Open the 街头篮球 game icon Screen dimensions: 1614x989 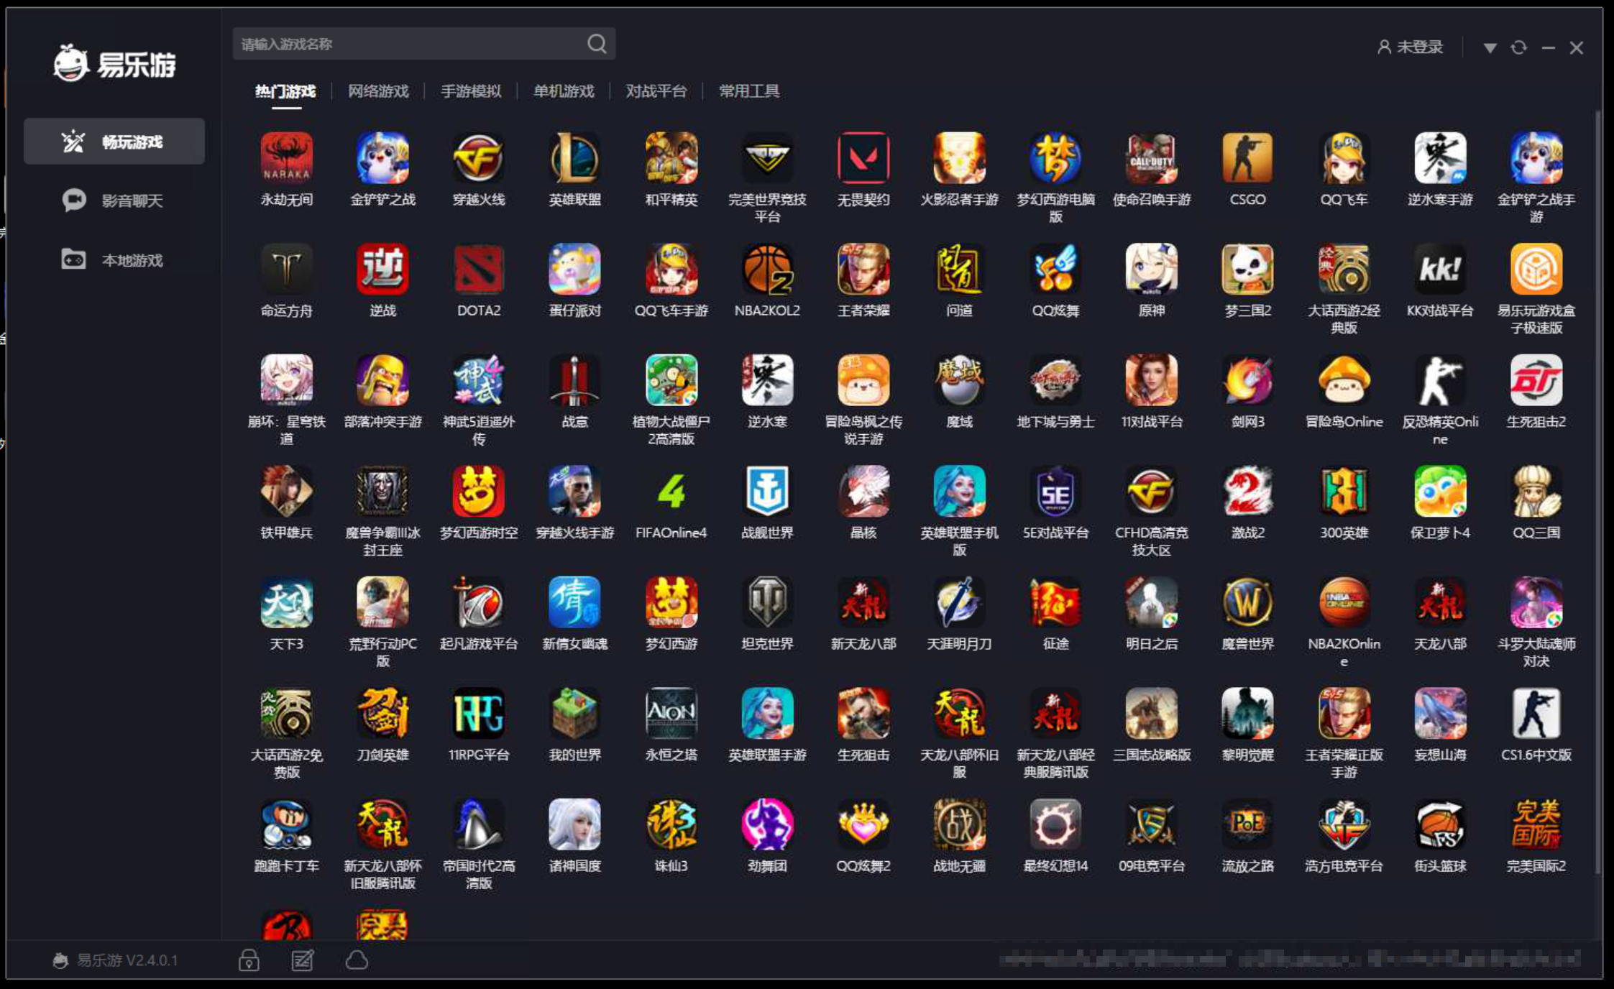[x=1440, y=824]
